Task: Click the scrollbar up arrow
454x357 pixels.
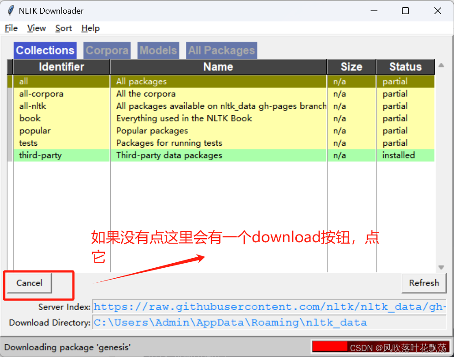Action: tap(441, 66)
